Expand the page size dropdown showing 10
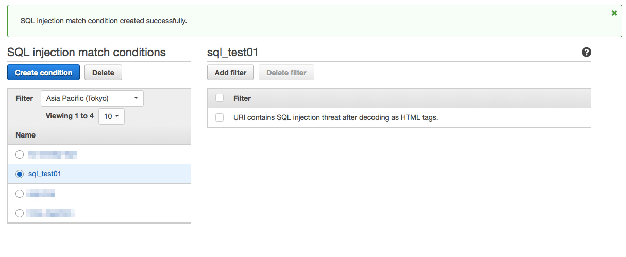The height and width of the screenshot is (257, 626). coord(111,116)
